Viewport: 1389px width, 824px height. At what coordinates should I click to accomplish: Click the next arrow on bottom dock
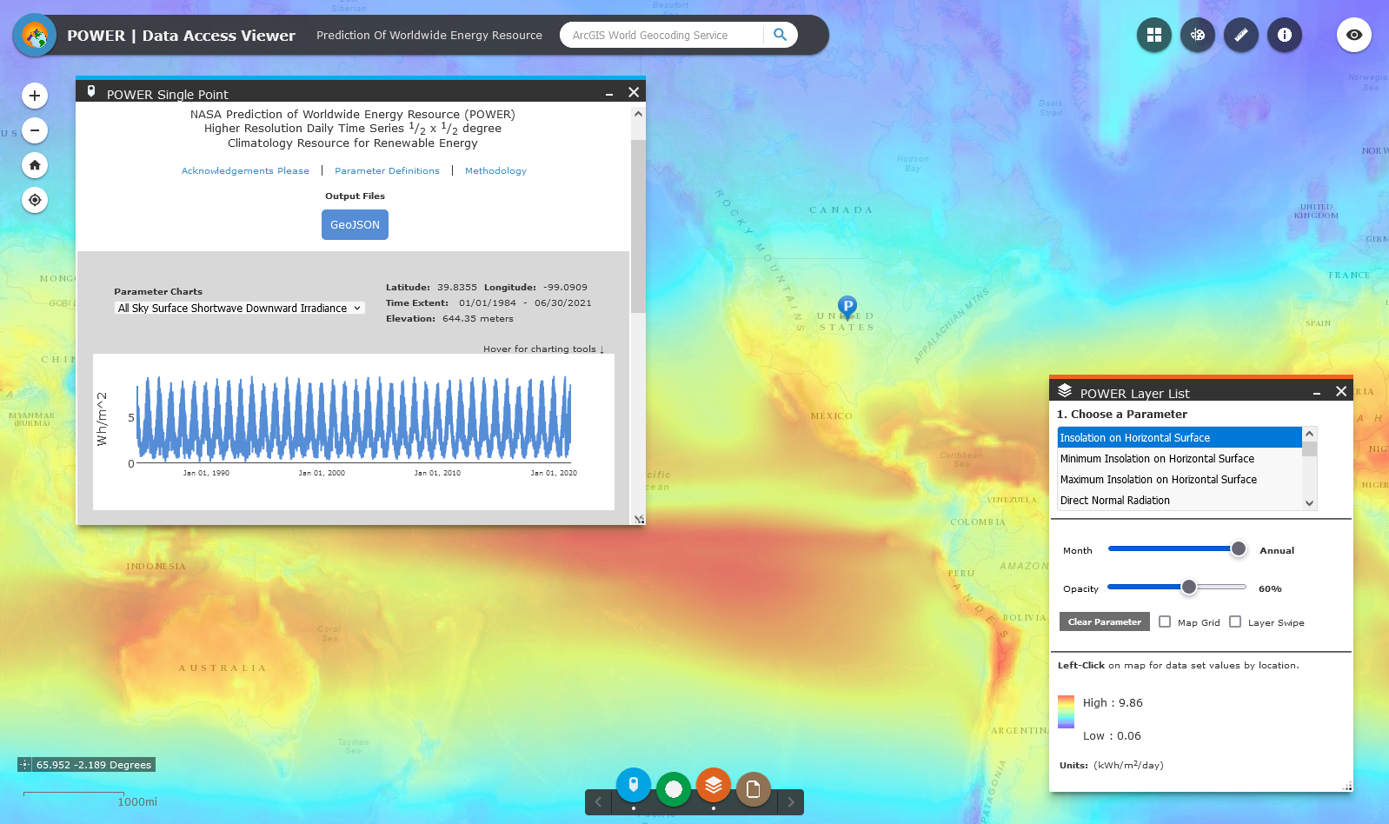pos(790,802)
